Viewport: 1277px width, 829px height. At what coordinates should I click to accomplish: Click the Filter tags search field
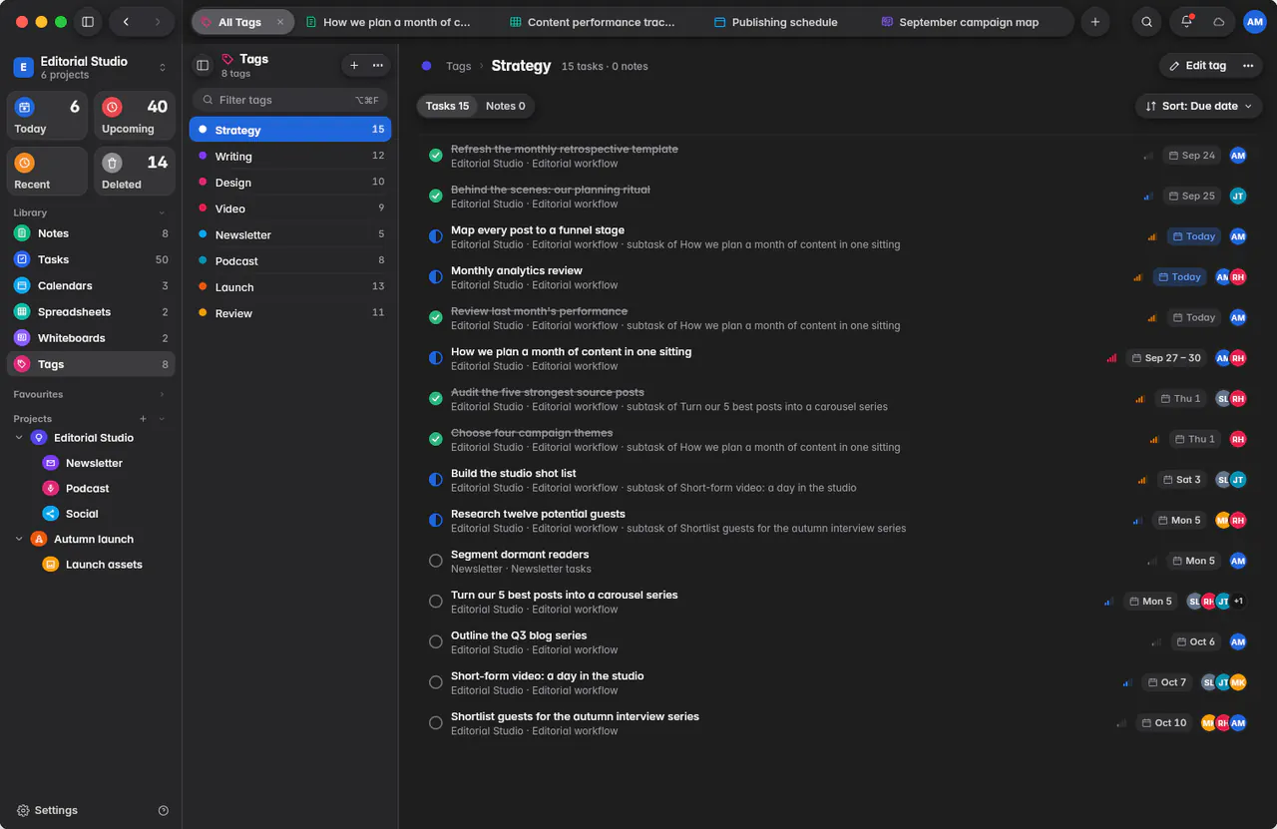pos(290,100)
